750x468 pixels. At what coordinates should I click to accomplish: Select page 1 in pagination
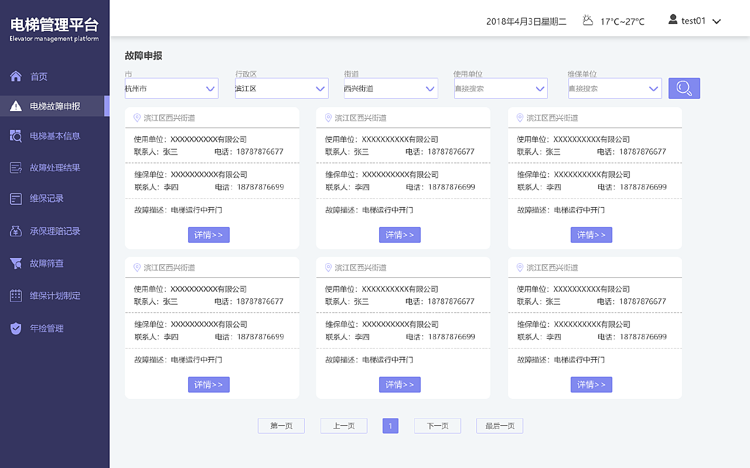point(390,426)
